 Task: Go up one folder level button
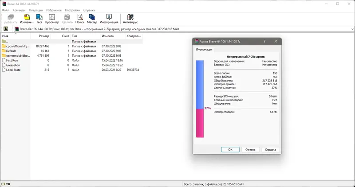point(6,29)
